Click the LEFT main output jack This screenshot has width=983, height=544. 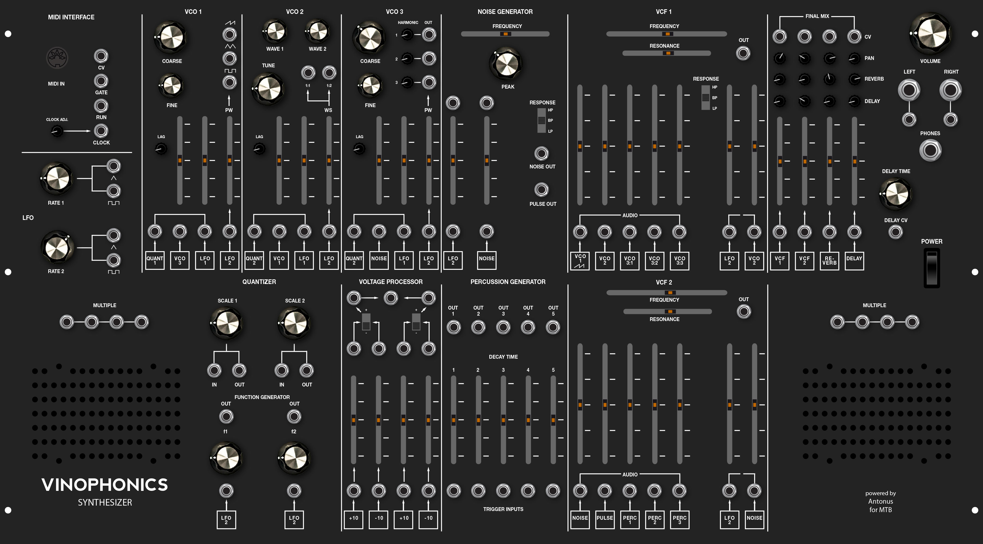[909, 90]
